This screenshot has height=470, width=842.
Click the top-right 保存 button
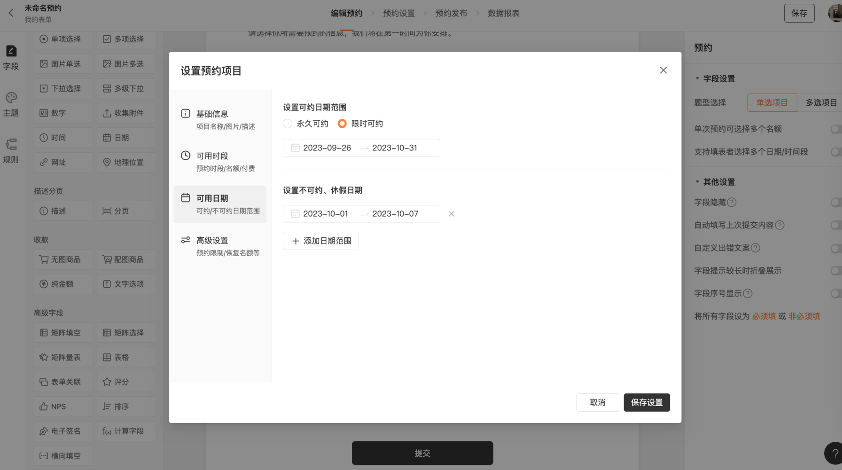click(x=799, y=13)
